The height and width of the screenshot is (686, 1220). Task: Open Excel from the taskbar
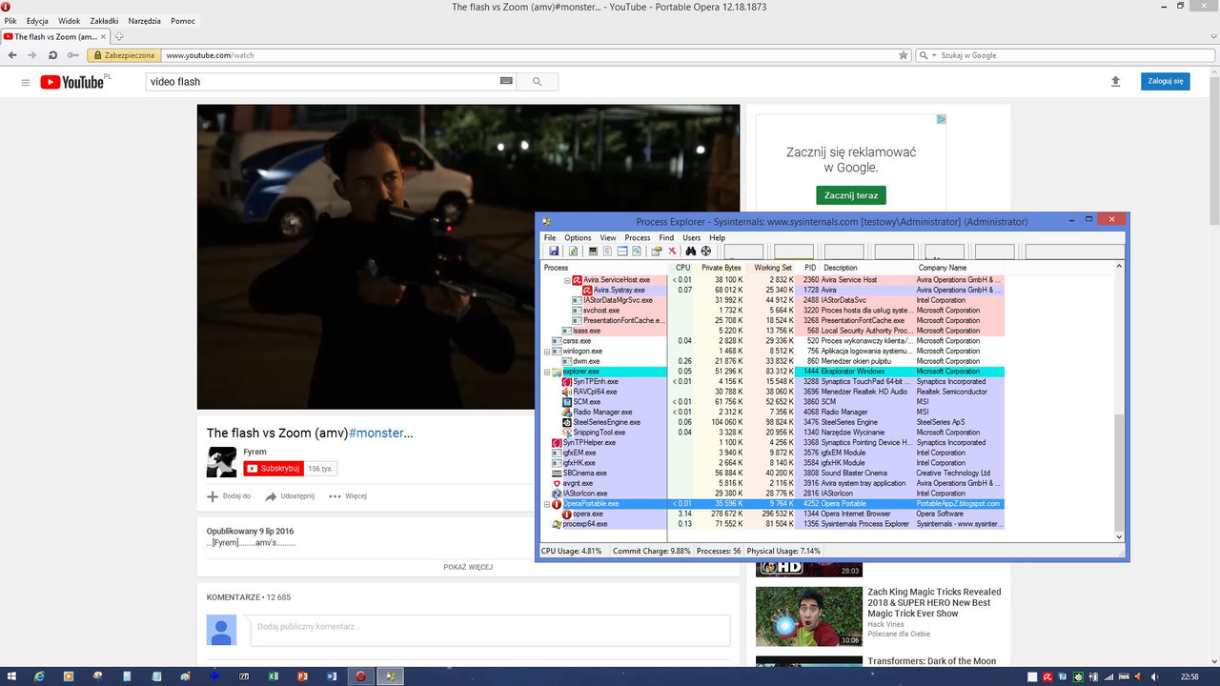pyautogui.click(x=274, y=676)
